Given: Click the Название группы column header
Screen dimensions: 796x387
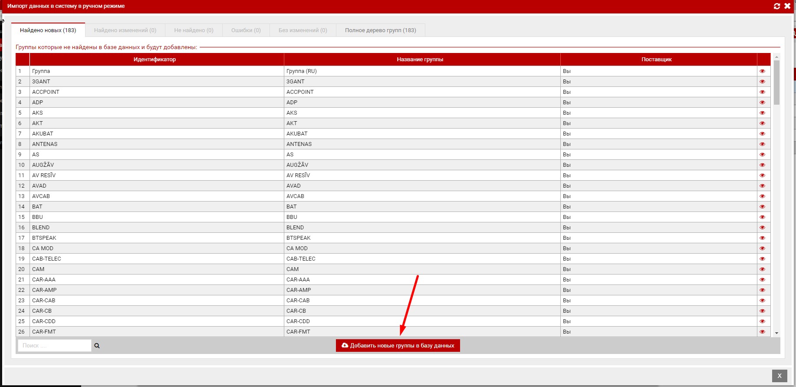Looking at the screenshot, I should click(x=420, y=60).
